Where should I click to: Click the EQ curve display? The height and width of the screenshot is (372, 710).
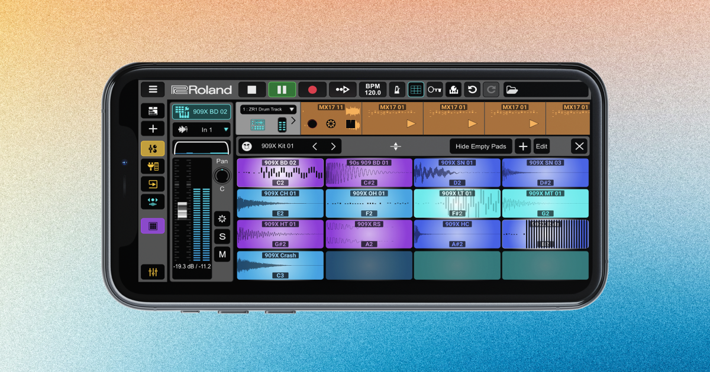pos(201,148)
